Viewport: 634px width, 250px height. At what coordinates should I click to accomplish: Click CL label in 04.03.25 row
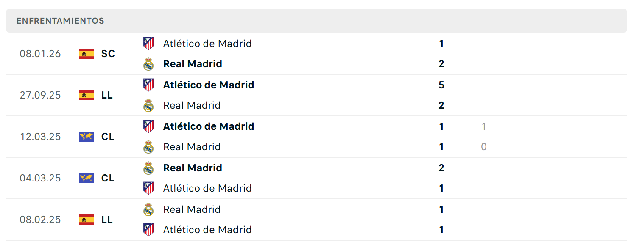[x=108, y=178]
